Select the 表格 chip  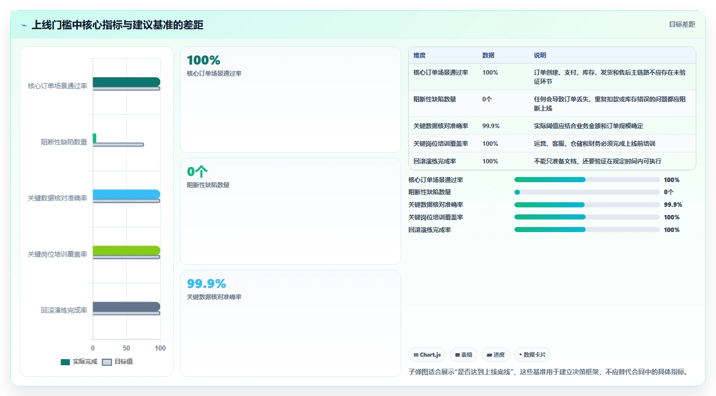pyautogui.click(x=463, y=355)
